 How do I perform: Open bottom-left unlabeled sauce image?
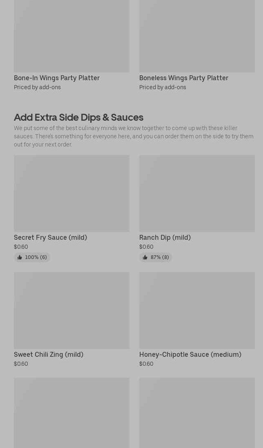tap(71, 412)
